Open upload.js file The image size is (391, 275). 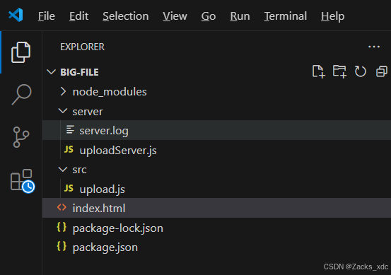(x=102, y=189)
